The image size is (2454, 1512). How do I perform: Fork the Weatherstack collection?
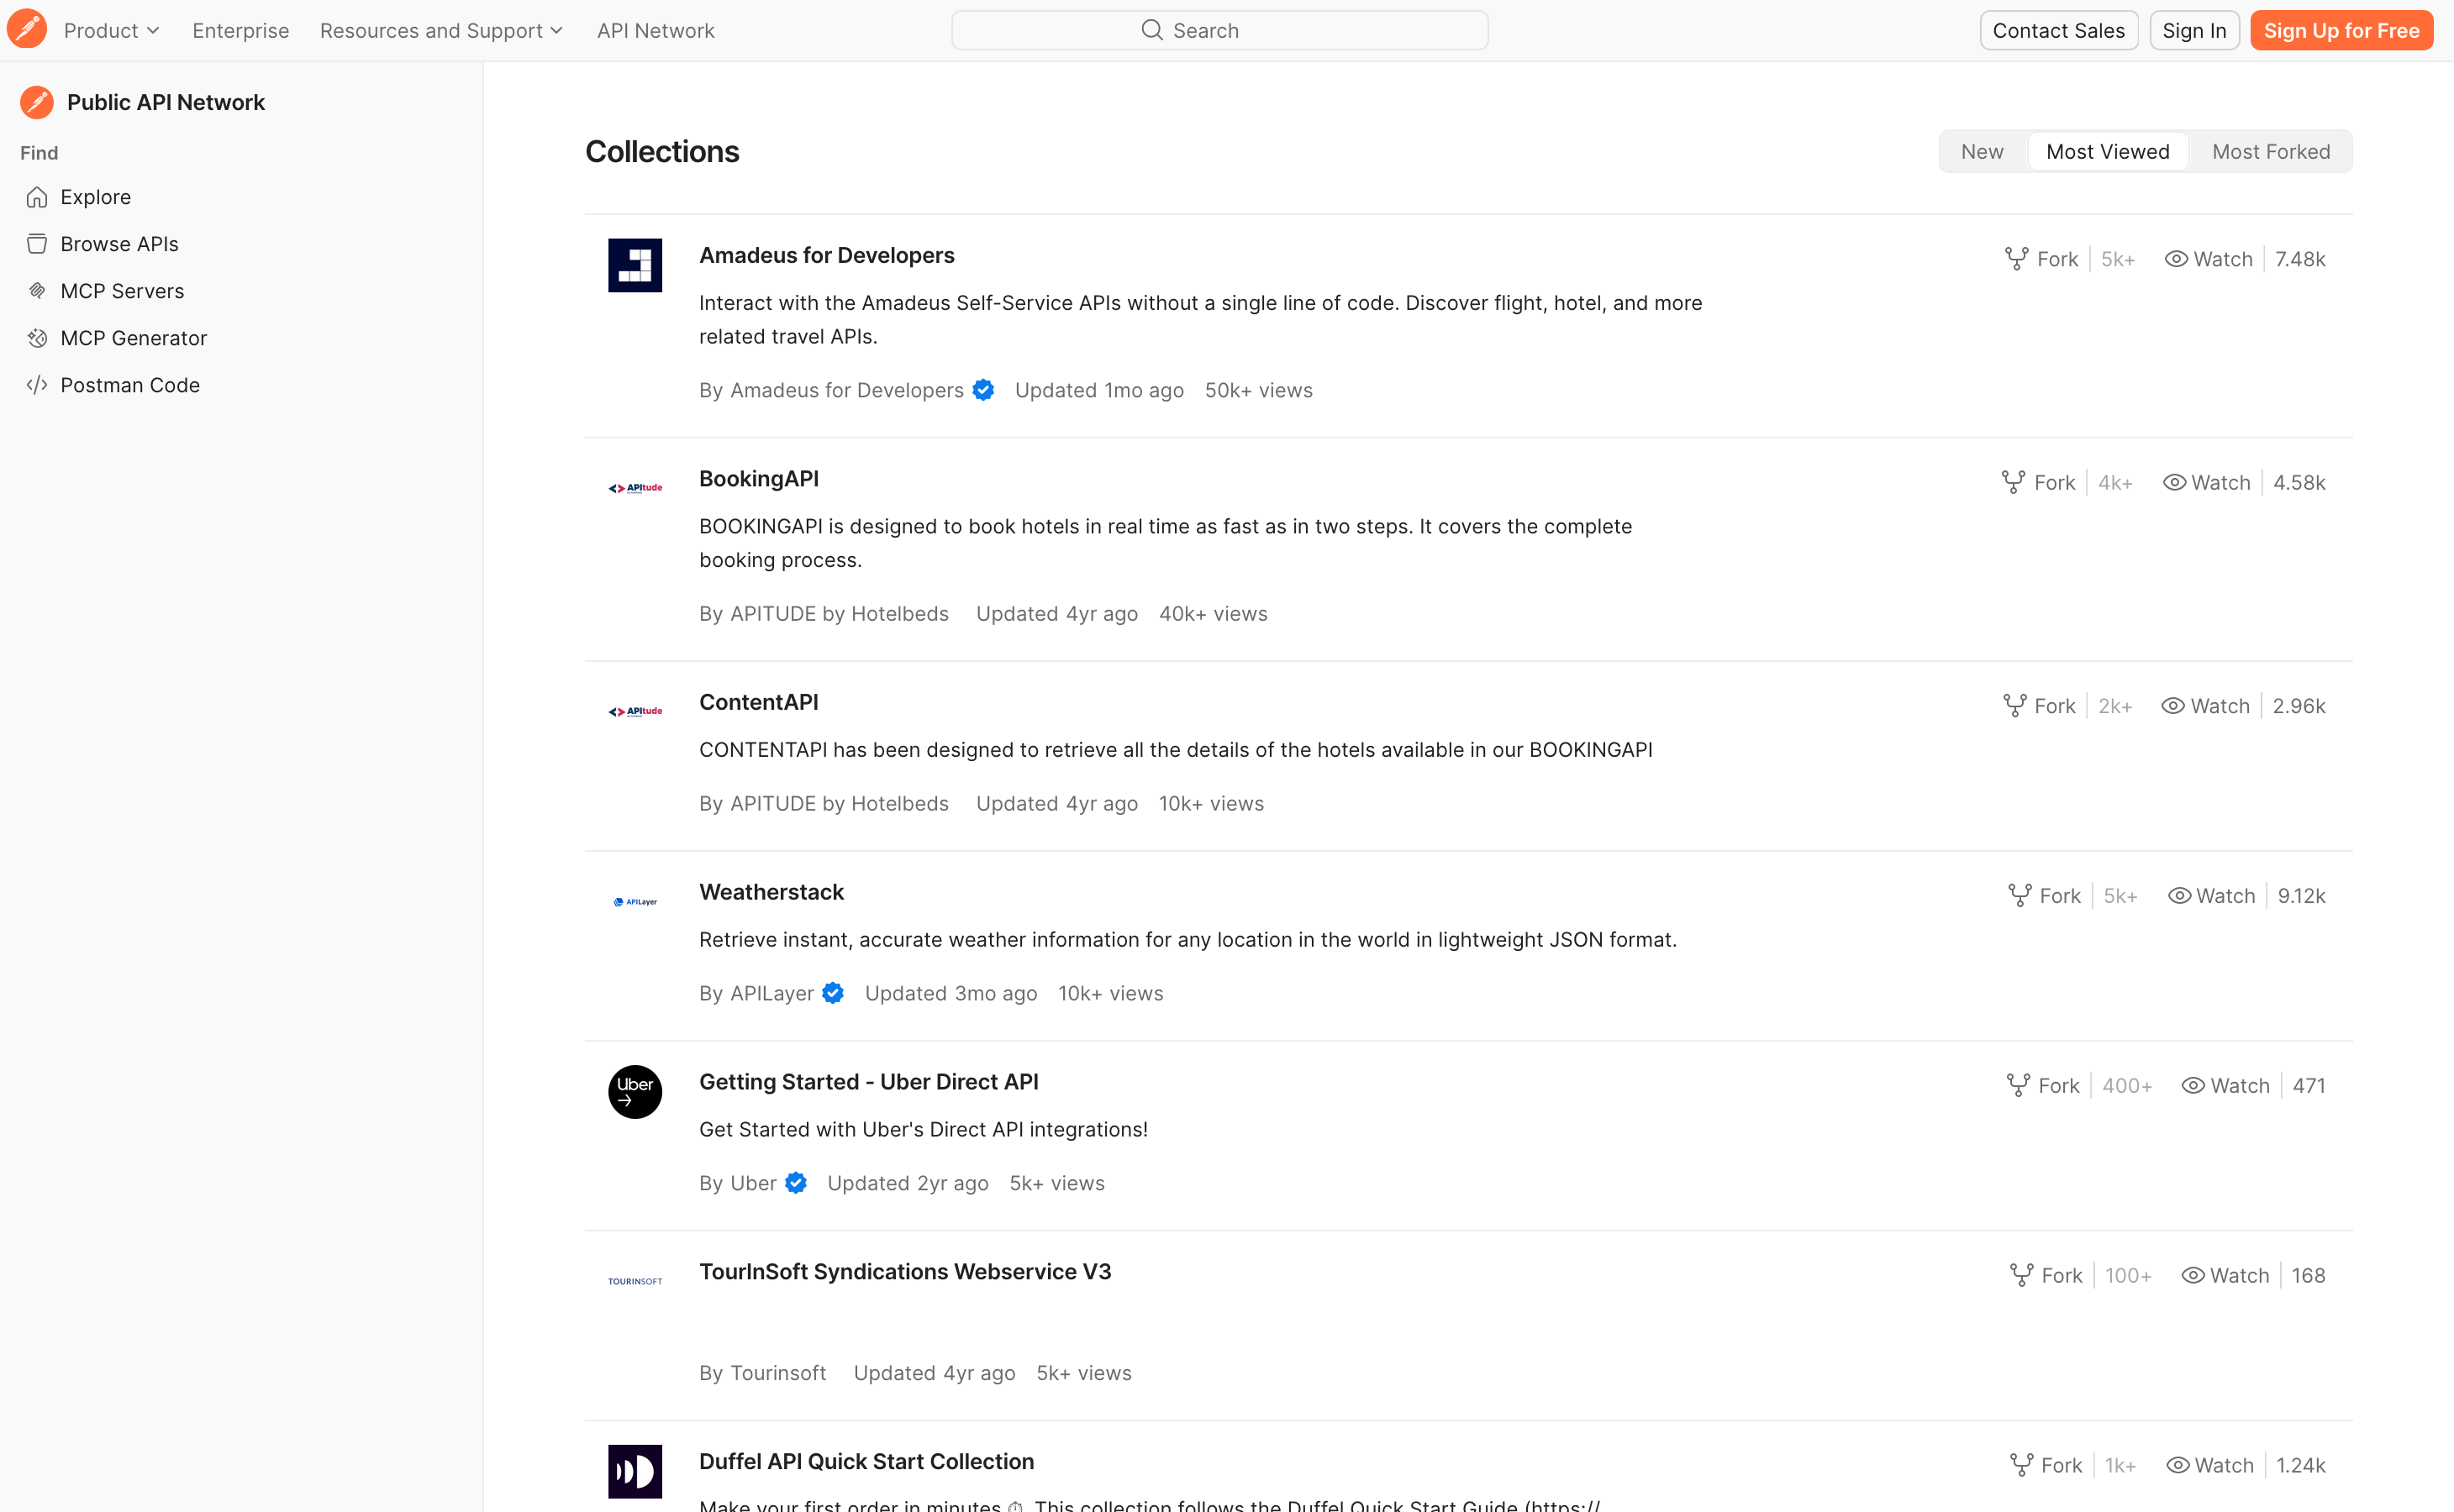[x=2044, y=896]
